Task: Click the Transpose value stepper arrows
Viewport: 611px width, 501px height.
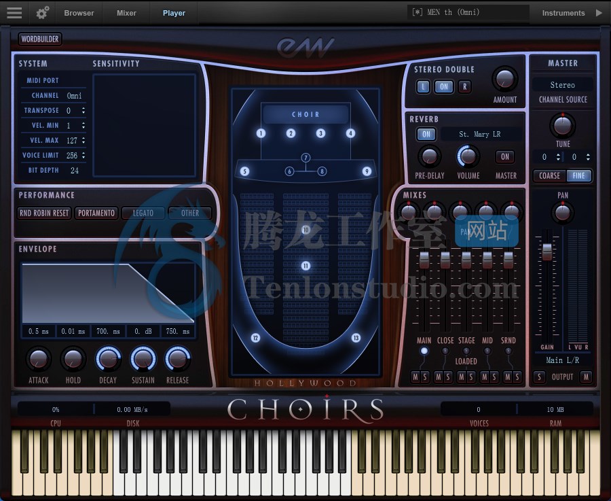Action: pos(84,110)
